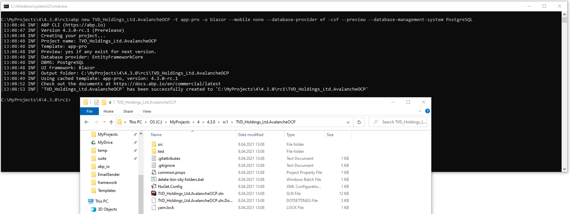The width and height of the screenshot is (570, 214).
Task: Sort files by Date modified column
Action: click(251, 135)
